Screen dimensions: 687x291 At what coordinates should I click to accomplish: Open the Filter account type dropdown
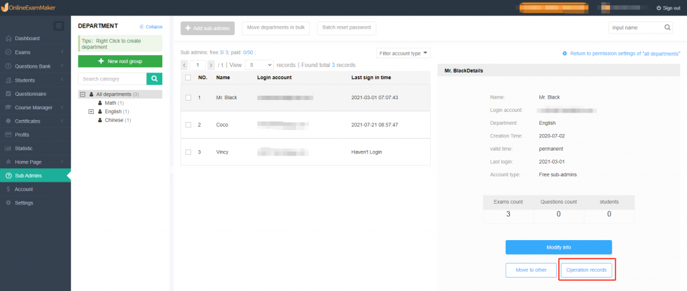(x=403, y=53)
